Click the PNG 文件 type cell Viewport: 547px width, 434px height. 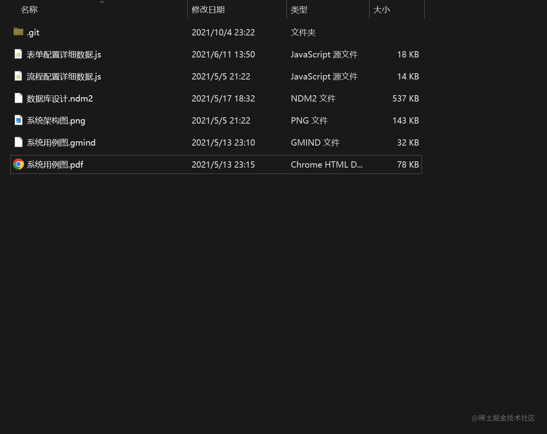pos(309,120)
